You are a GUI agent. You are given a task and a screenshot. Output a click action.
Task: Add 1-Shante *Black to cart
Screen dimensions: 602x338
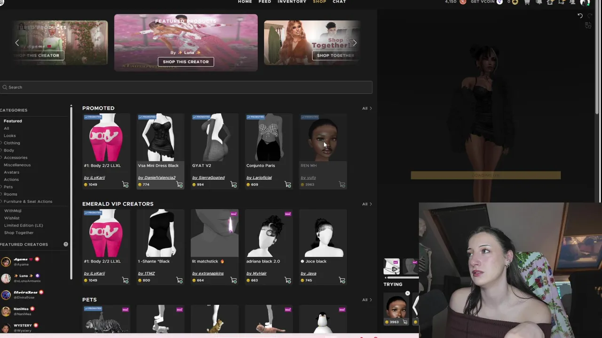point(180,280)
